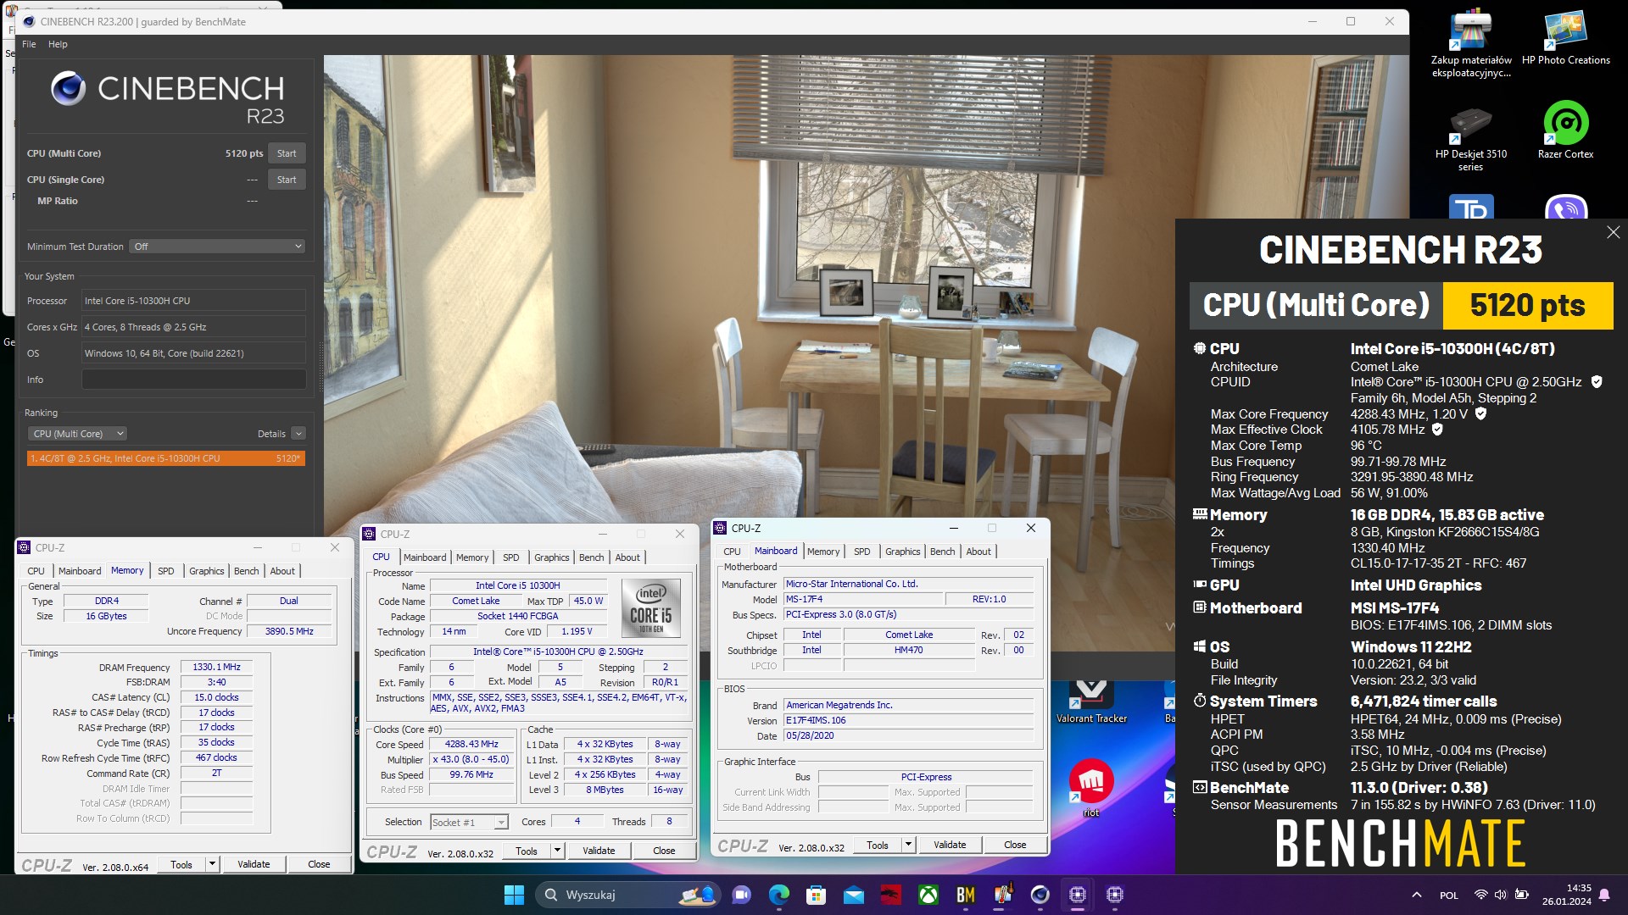Open the riot desktop shortcut
Image resolution: width=1628 pixels, height=915 pixels.
pos(1091,788)
